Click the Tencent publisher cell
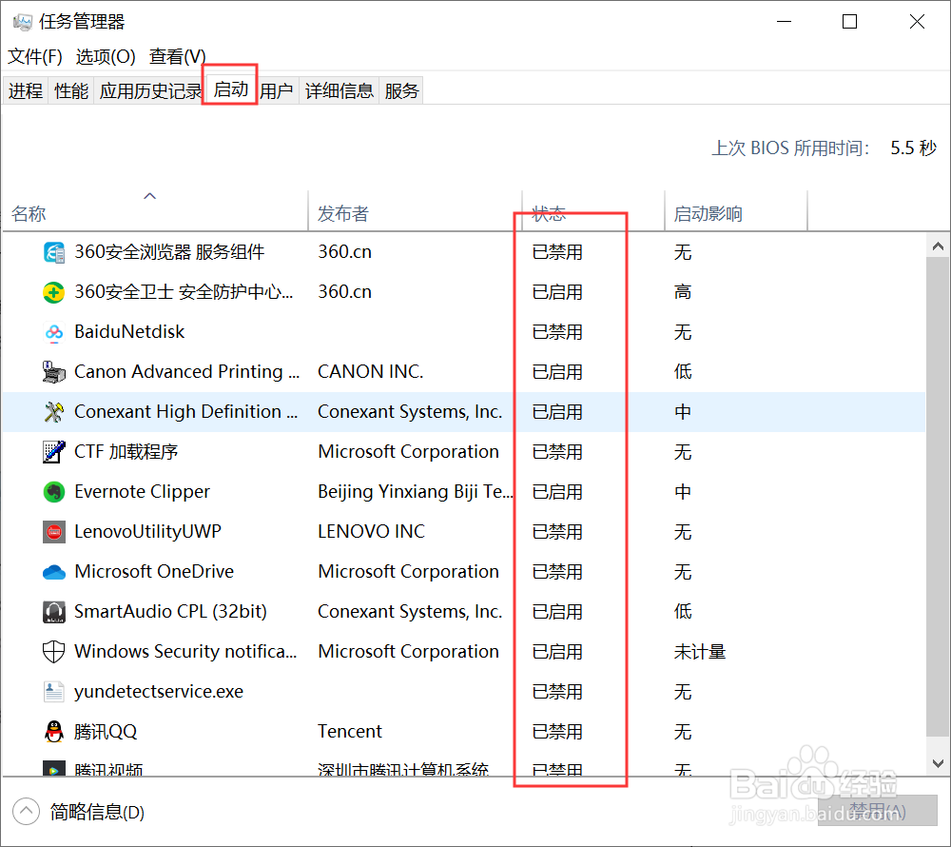951x847 pixels. point(350,731)
